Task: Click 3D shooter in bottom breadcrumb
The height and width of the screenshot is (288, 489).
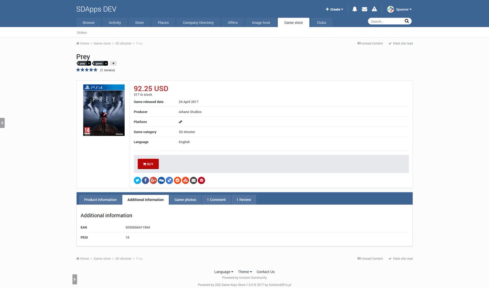Action: (123, 259)
